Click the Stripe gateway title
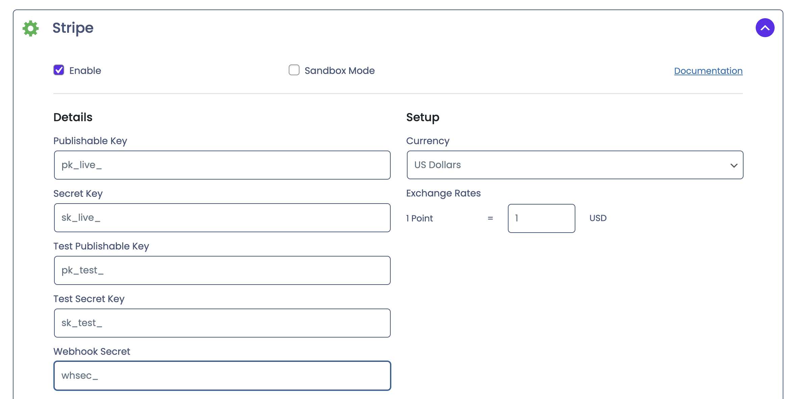The image size is (805, 399). click(x=73, y=28)
